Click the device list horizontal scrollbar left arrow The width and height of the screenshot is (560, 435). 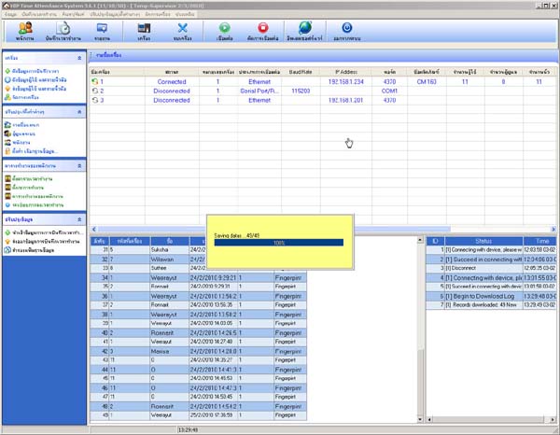point(94,229)
